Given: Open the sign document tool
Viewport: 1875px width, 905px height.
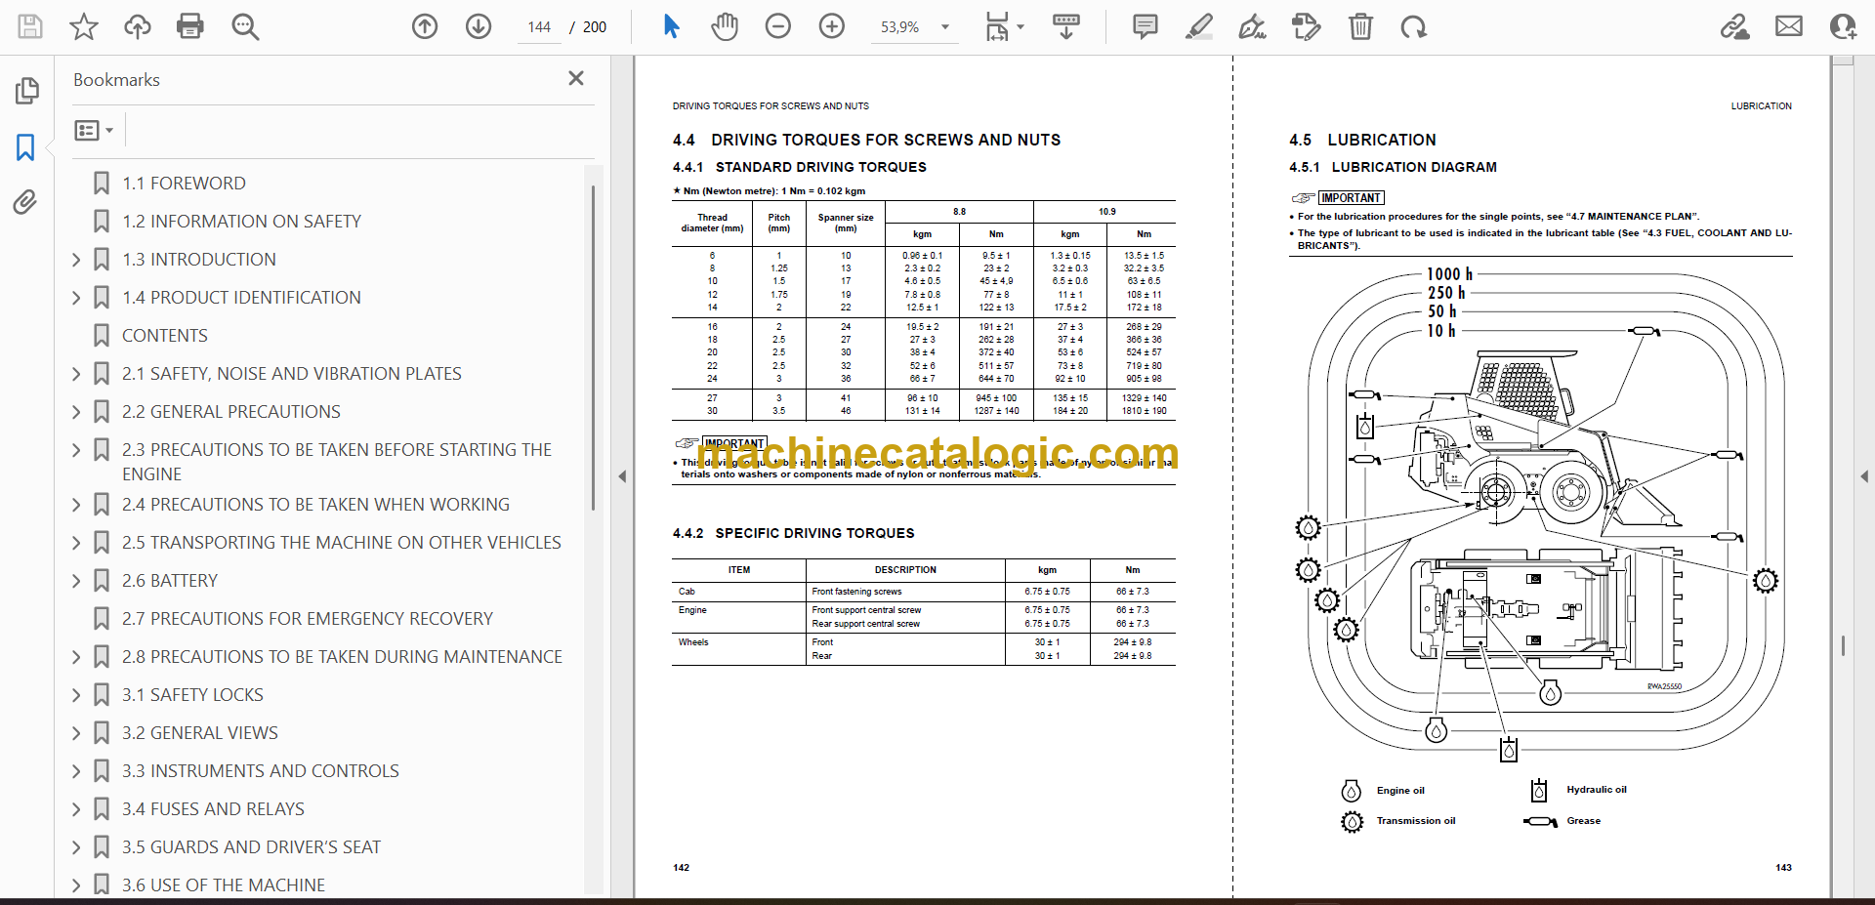Looking at the screenshot, I should (1253, 26).
